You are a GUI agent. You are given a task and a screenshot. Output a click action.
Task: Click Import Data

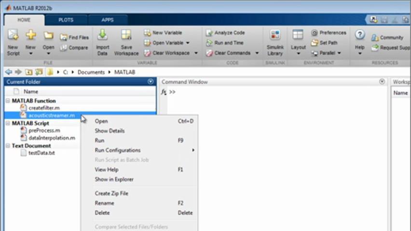point(102,42)
